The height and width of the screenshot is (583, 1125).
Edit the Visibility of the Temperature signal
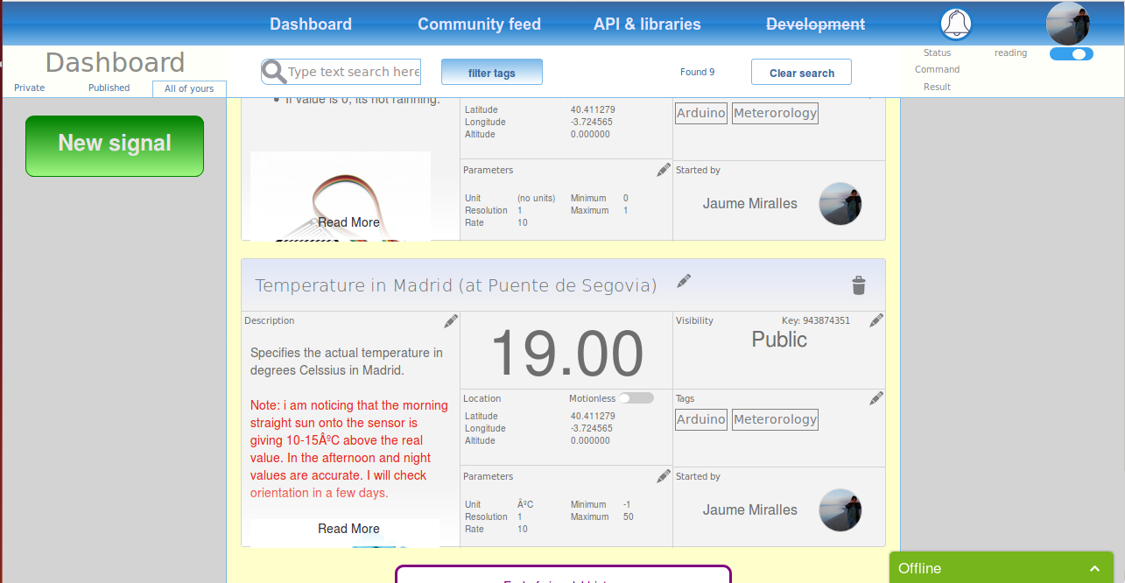coord(876,321)
